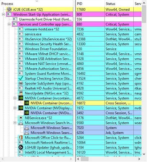Click the 'DotNet, Wow64...' status for PID 5176
Screen dimensions: 147x162
click(x=119, y=118)
